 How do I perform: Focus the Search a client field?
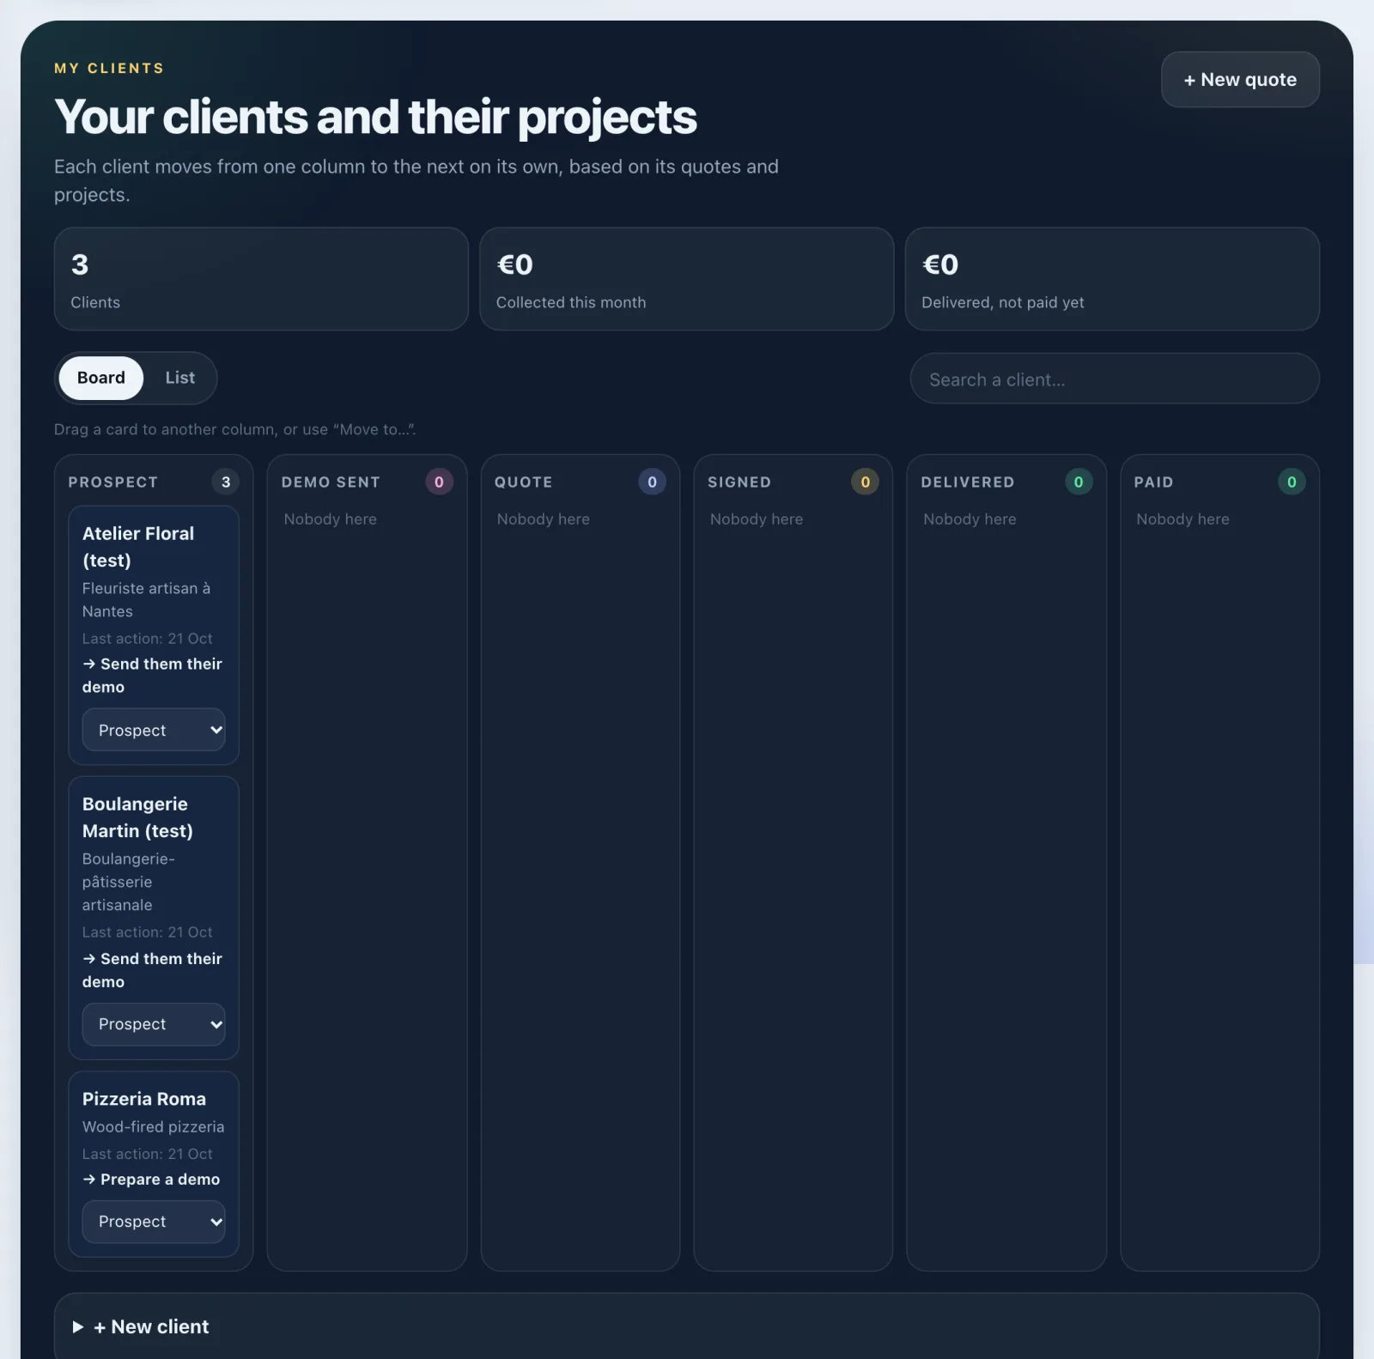(x=1115, y=379)
